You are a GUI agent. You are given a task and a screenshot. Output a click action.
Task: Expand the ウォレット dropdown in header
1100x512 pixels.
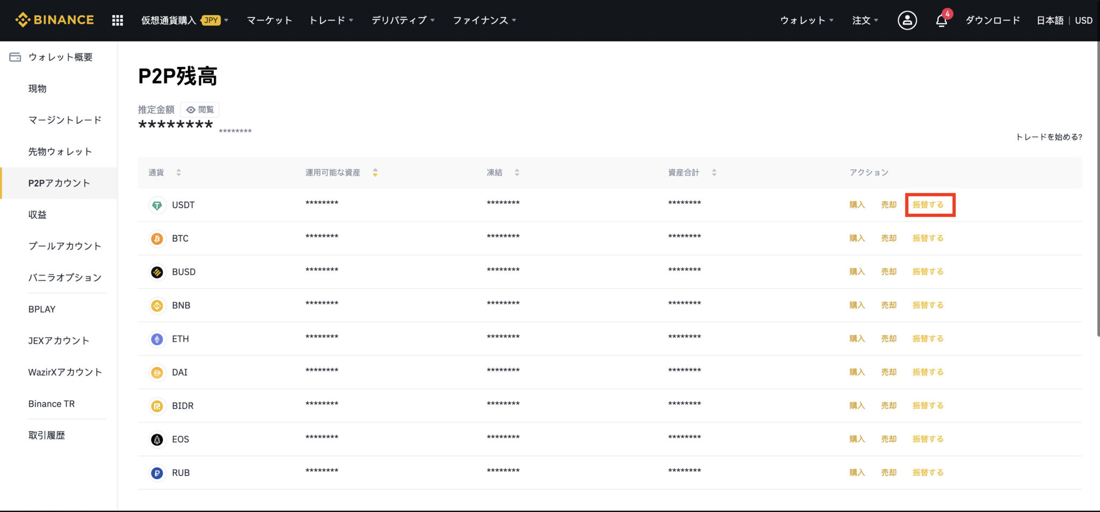pyautogui.click(x=806, y=20)
